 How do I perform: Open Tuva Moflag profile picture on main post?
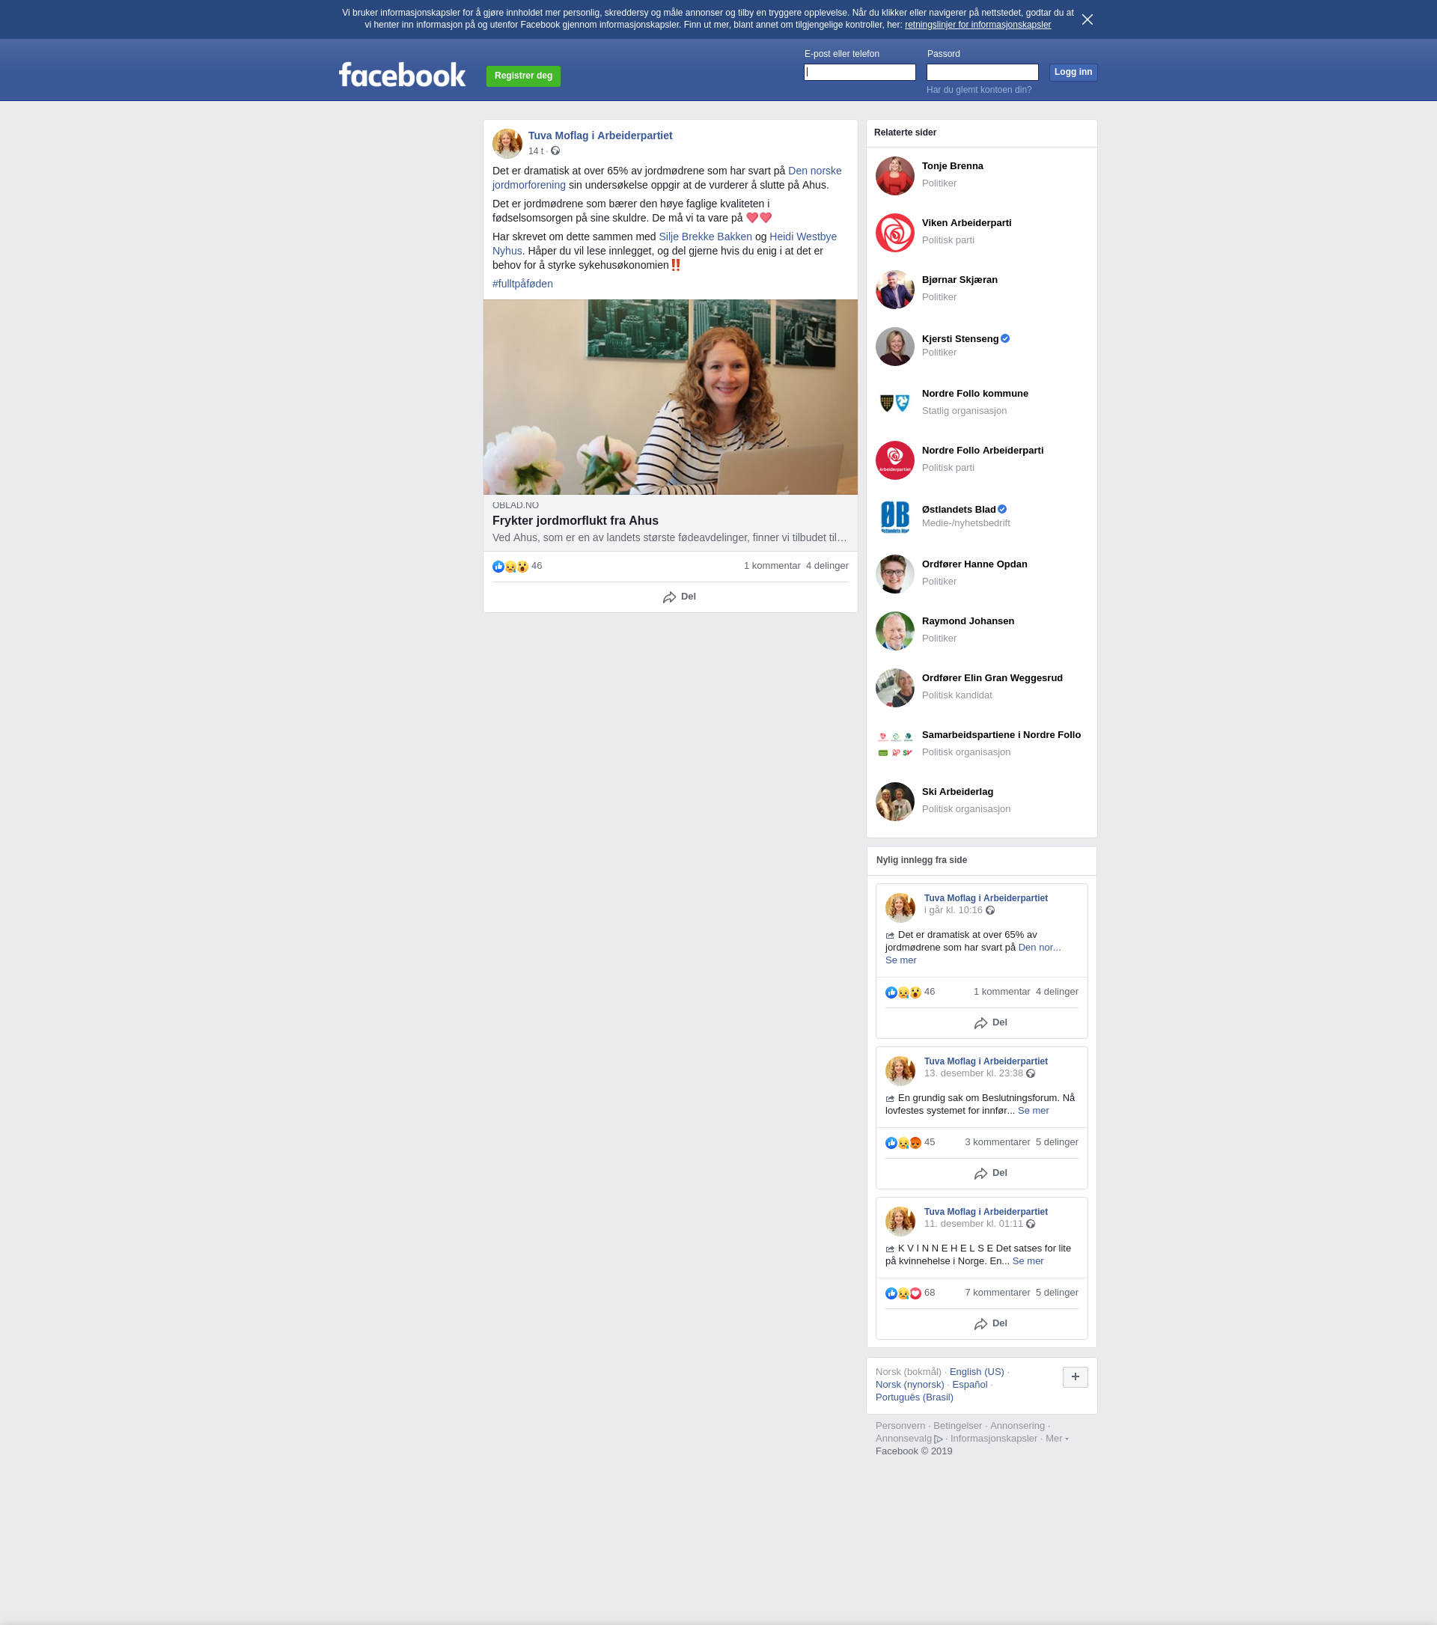[x=507, y=143]
